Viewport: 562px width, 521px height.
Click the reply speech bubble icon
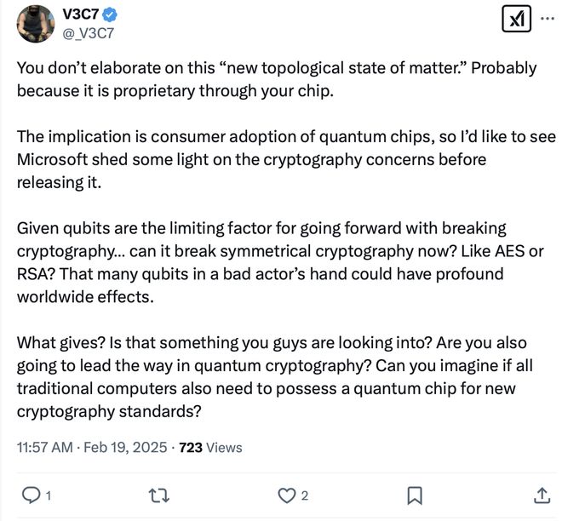pos(30,495)
